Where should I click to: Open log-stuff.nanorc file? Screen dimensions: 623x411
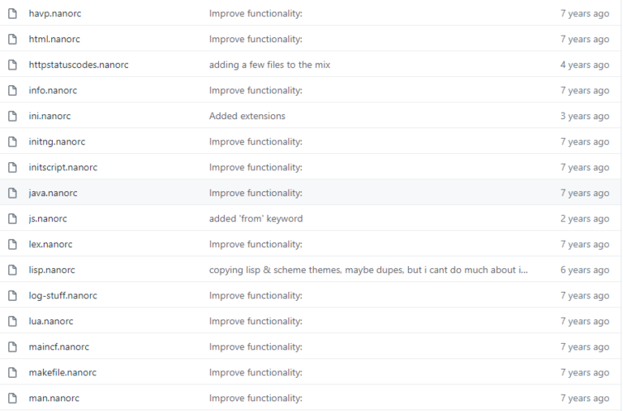click(62, 296)
